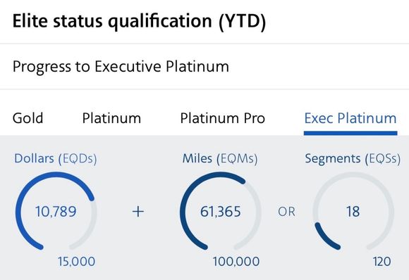Viewport: 409px width, 280px height.
Task: Tap the Segments (EQSs) label
Action: point(353,159)
